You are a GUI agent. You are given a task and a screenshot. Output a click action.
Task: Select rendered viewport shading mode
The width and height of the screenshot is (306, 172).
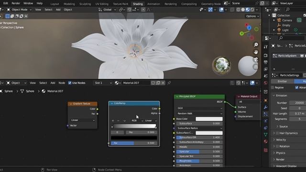[252, 10]
